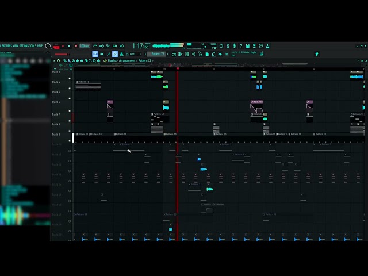Screen dimensions: 368x276
Task: Click the undo history circular icon
Action: coord(221,46)
